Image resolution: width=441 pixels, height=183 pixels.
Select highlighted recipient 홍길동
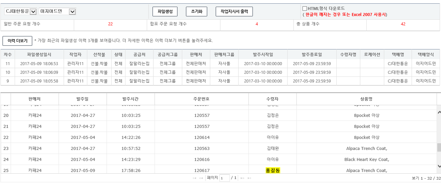pyautogui.click(x=273, y=170)
